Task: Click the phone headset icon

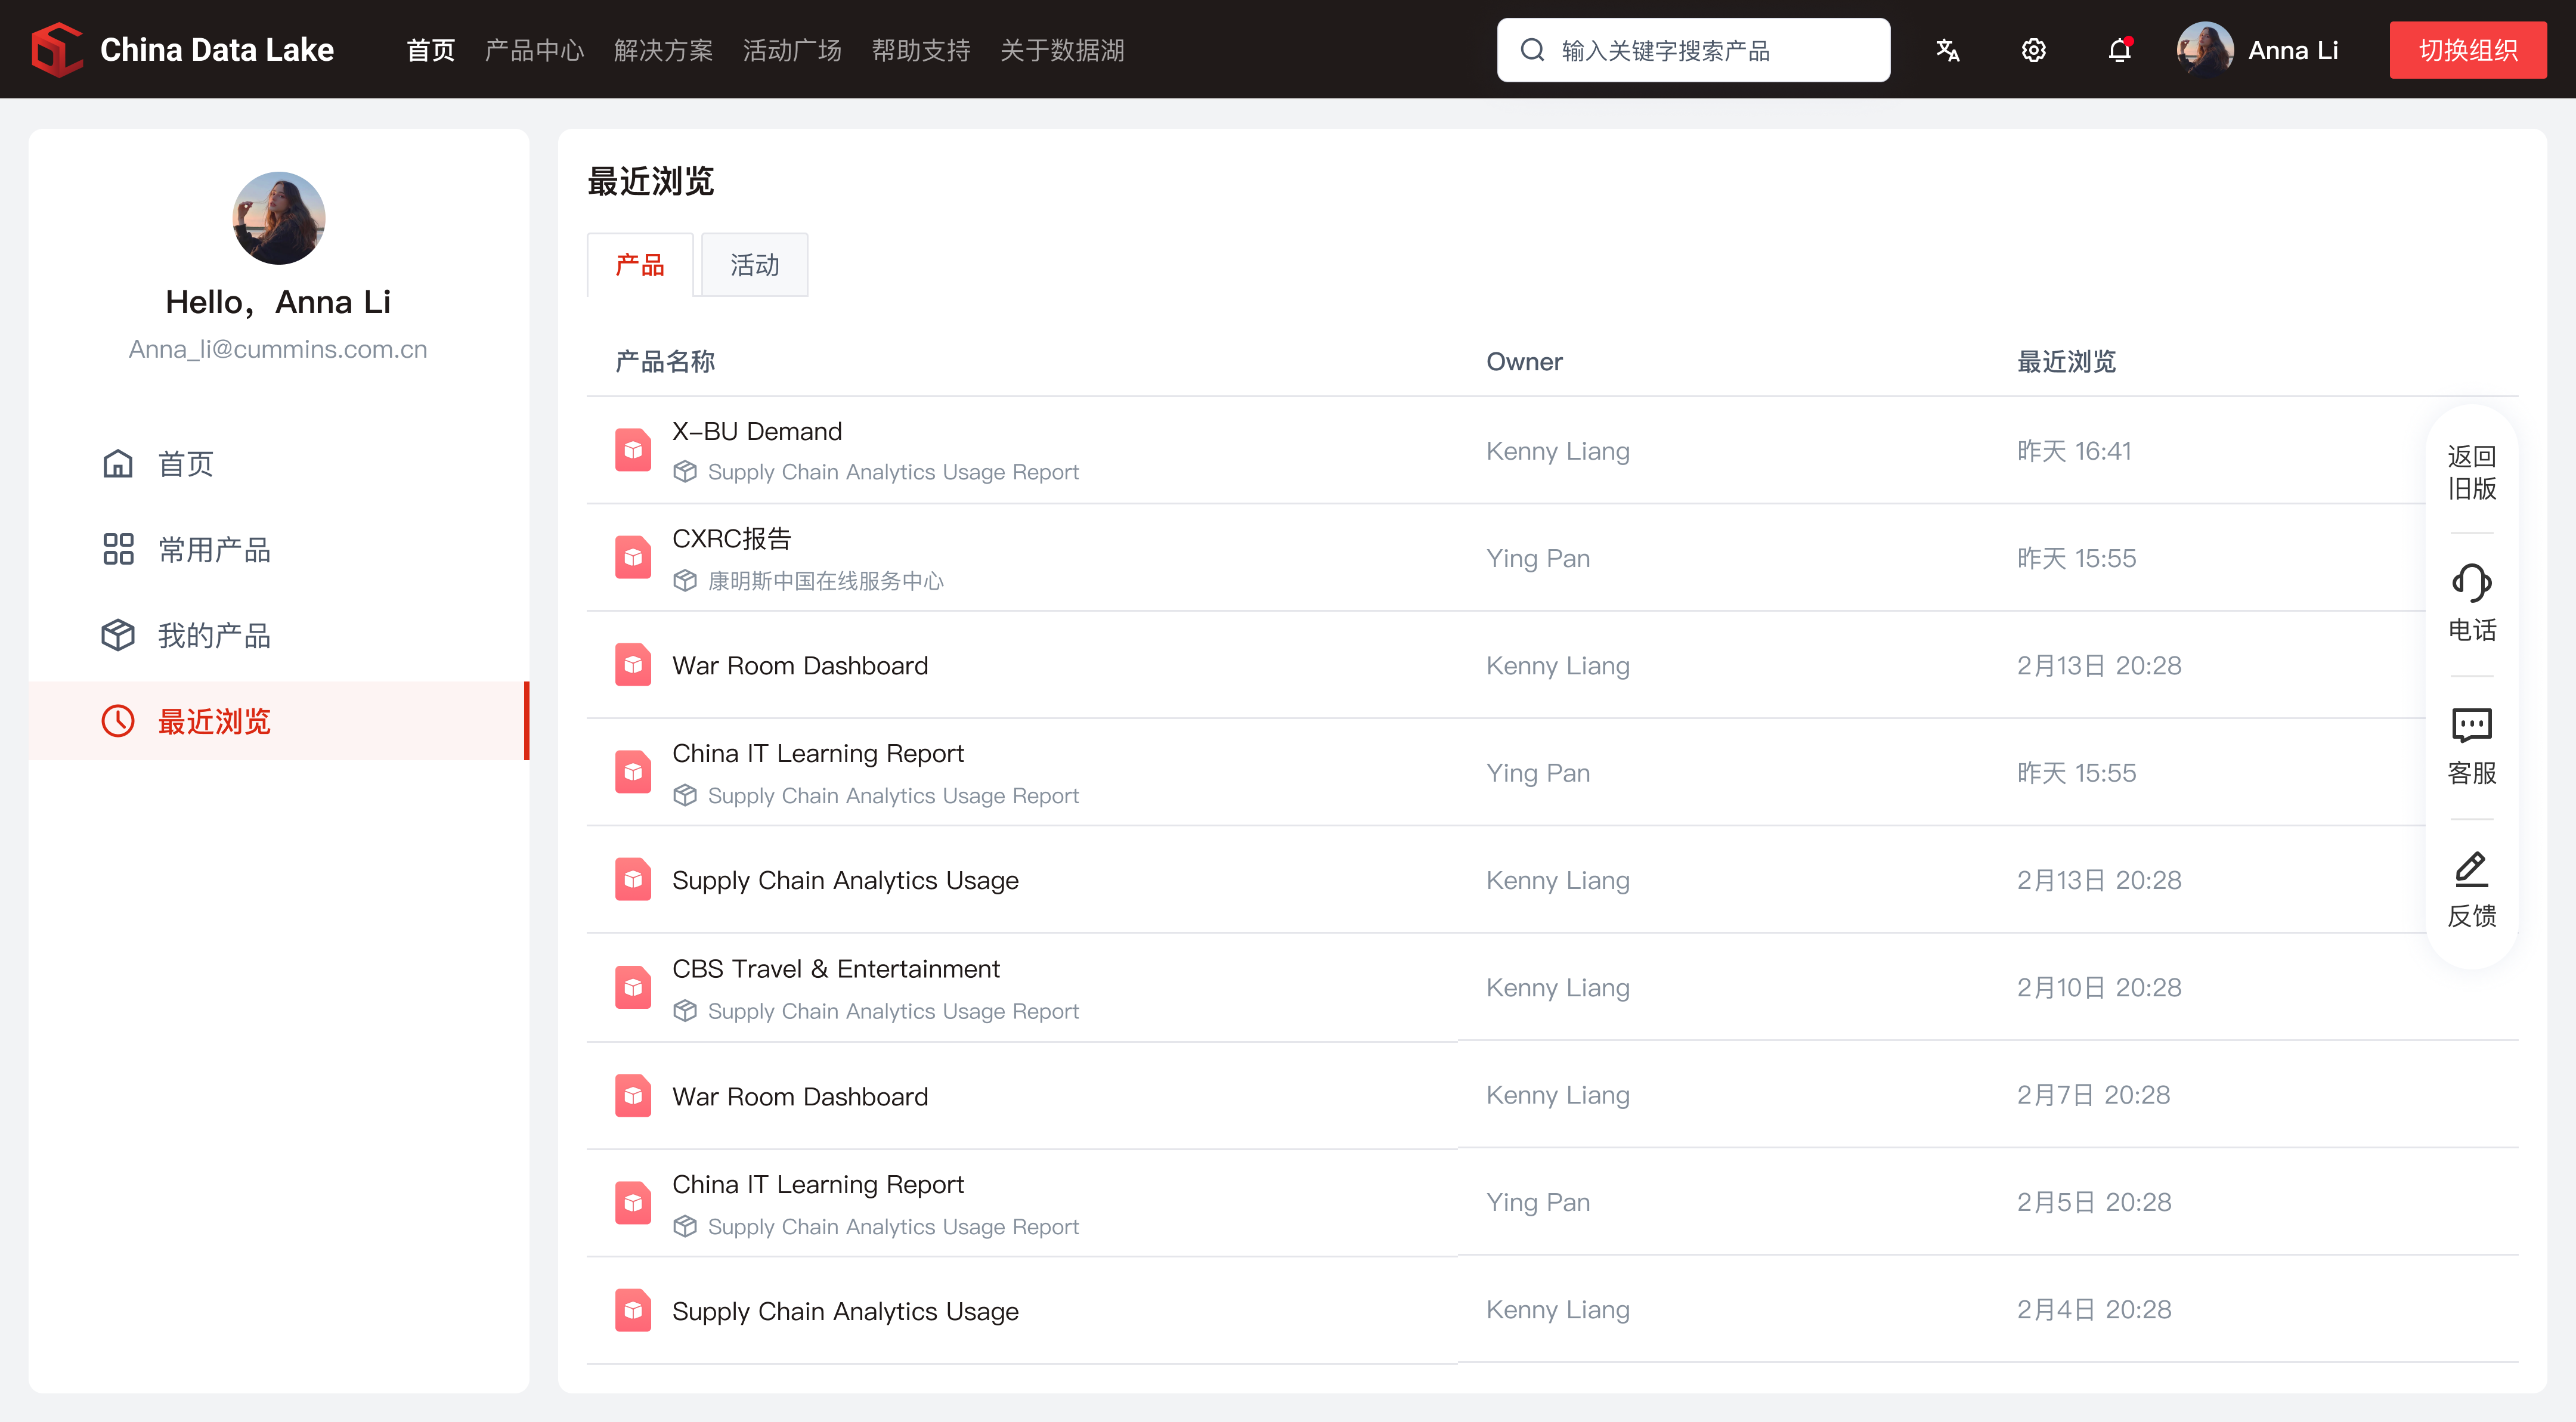Action: pos(2471,584)
